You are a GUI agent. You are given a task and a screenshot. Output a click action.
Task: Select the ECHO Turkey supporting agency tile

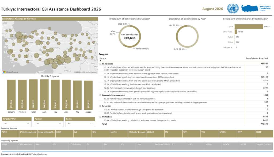pos(77,146)
